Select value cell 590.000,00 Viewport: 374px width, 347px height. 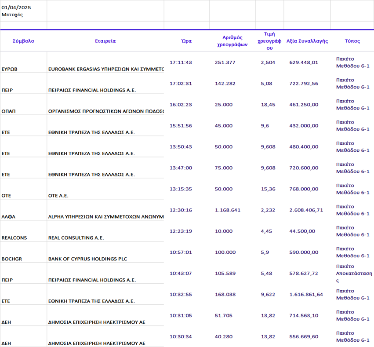click(303, 252)
